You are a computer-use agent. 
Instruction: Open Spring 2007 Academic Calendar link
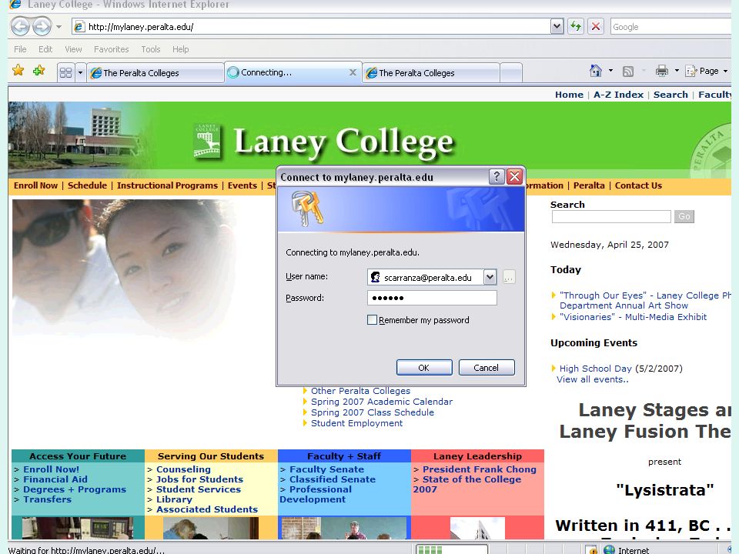point(382,402)
